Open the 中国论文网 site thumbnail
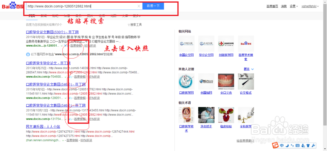 (186, 44)
